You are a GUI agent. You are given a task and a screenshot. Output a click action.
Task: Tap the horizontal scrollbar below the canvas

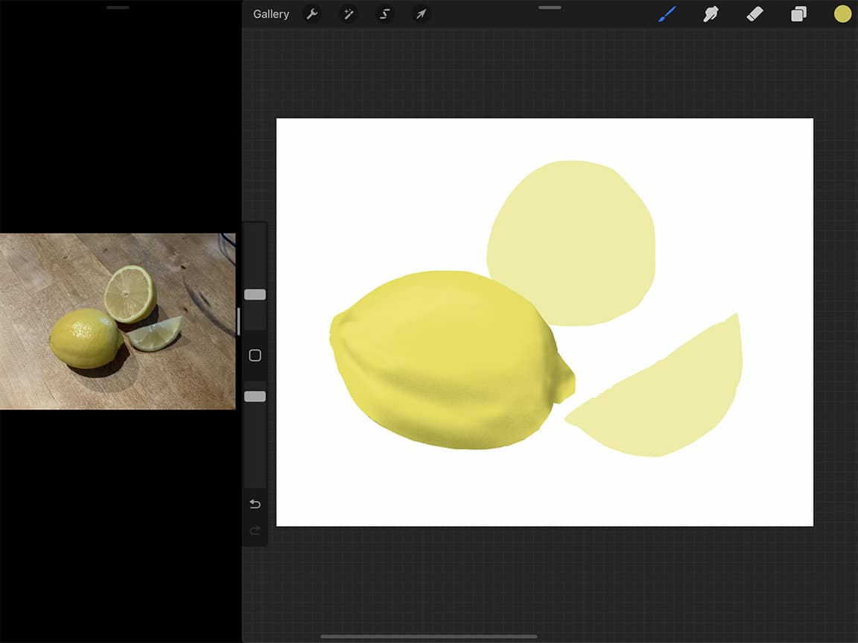tap(429, 635)
